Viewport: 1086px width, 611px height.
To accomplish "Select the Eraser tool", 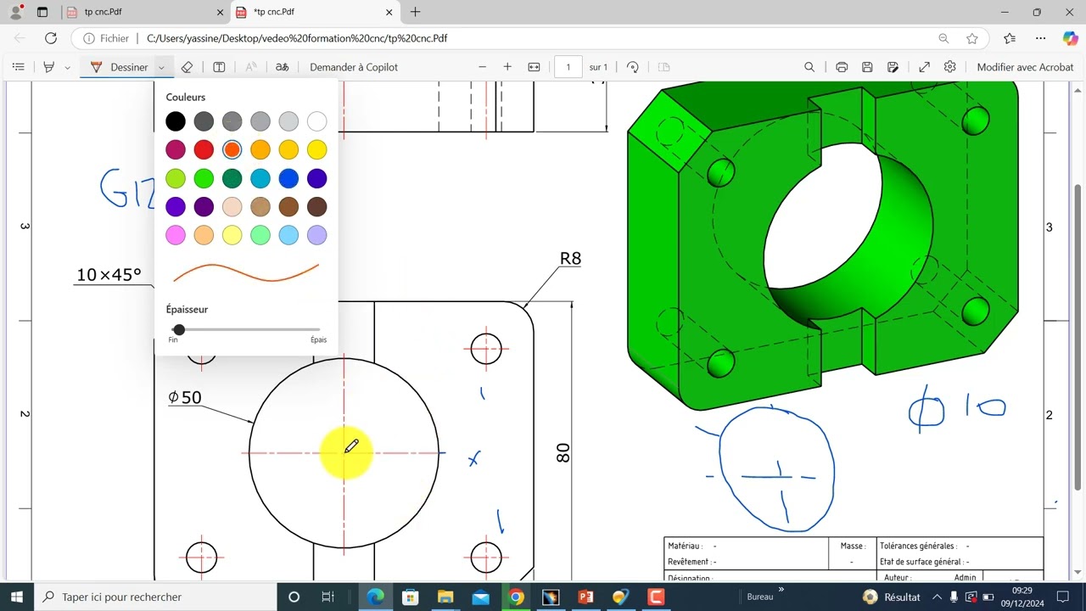I will (188, 67).
